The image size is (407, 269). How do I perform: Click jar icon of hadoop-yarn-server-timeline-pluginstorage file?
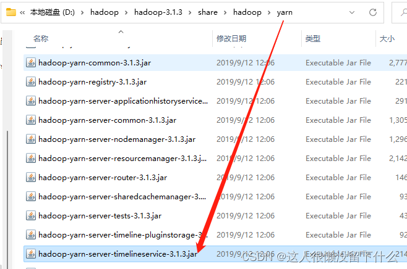31,235
